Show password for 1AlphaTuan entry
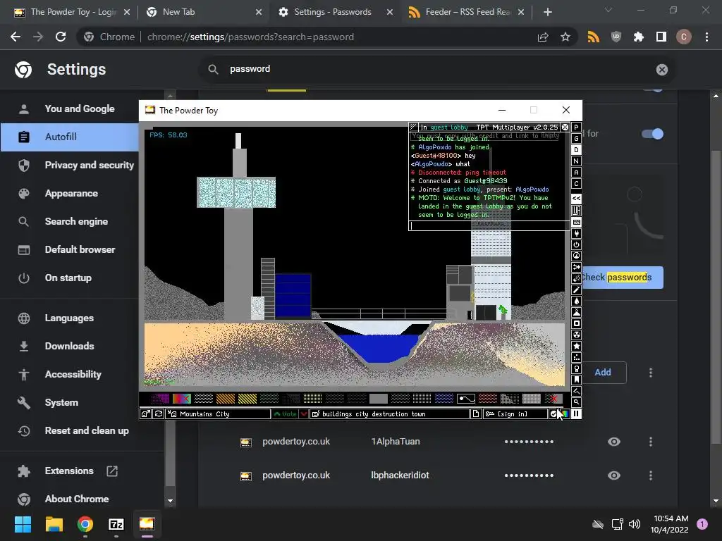722x541 pixels. point(614,442)
